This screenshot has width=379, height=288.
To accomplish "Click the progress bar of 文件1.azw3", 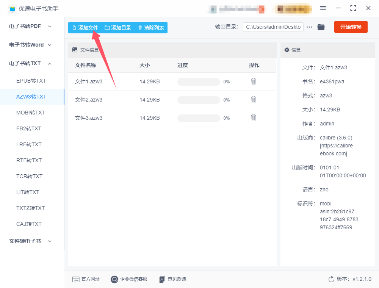I will [199, 82].
